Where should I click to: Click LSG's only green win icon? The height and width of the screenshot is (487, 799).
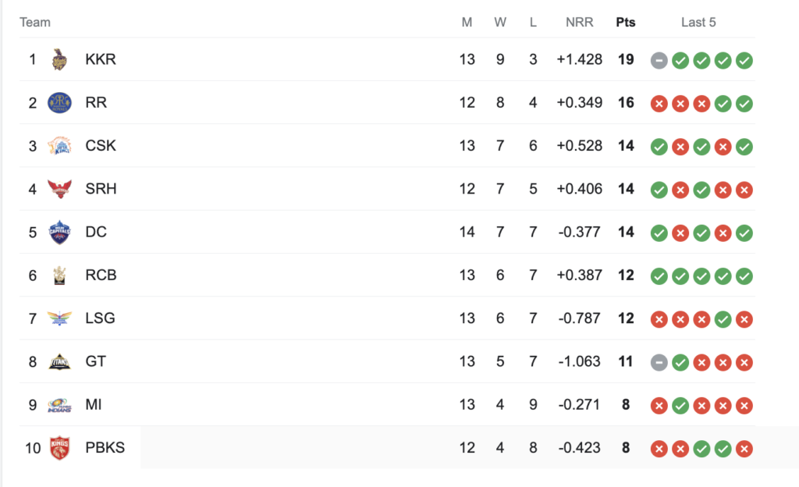(723, 319)
